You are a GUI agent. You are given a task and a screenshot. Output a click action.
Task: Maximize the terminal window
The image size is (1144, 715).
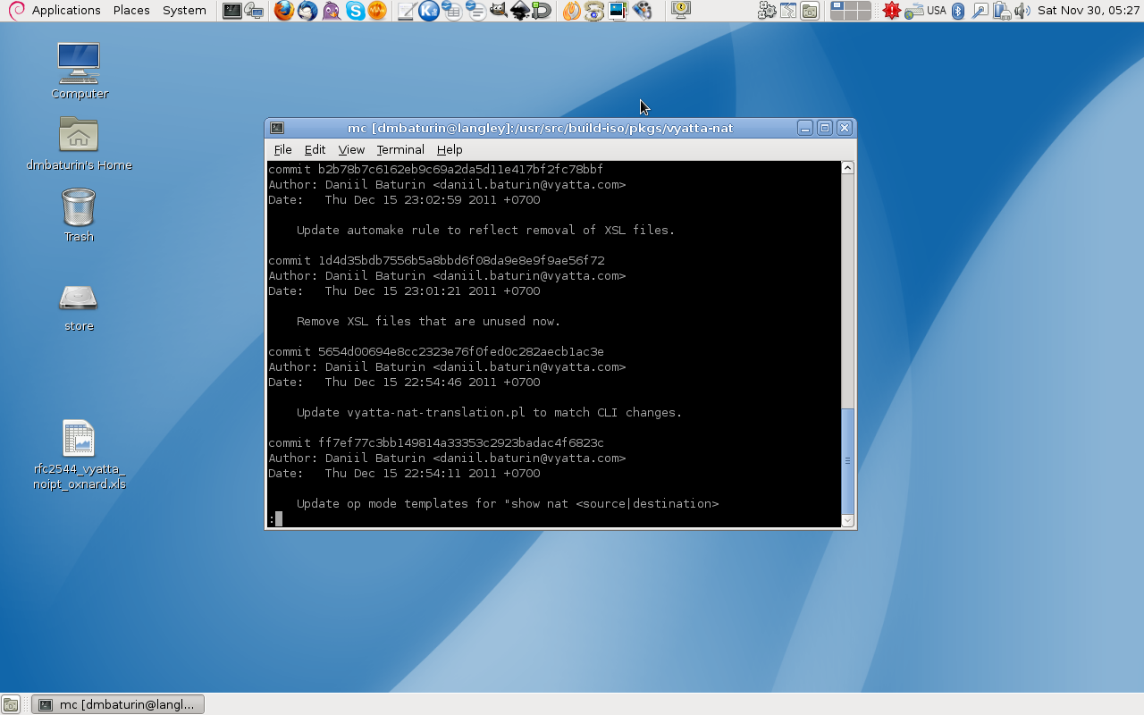coord(825,128)
